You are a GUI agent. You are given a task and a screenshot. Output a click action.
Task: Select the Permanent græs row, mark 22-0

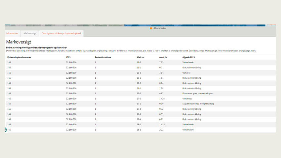pyautogui.click(x=139, y=93)
